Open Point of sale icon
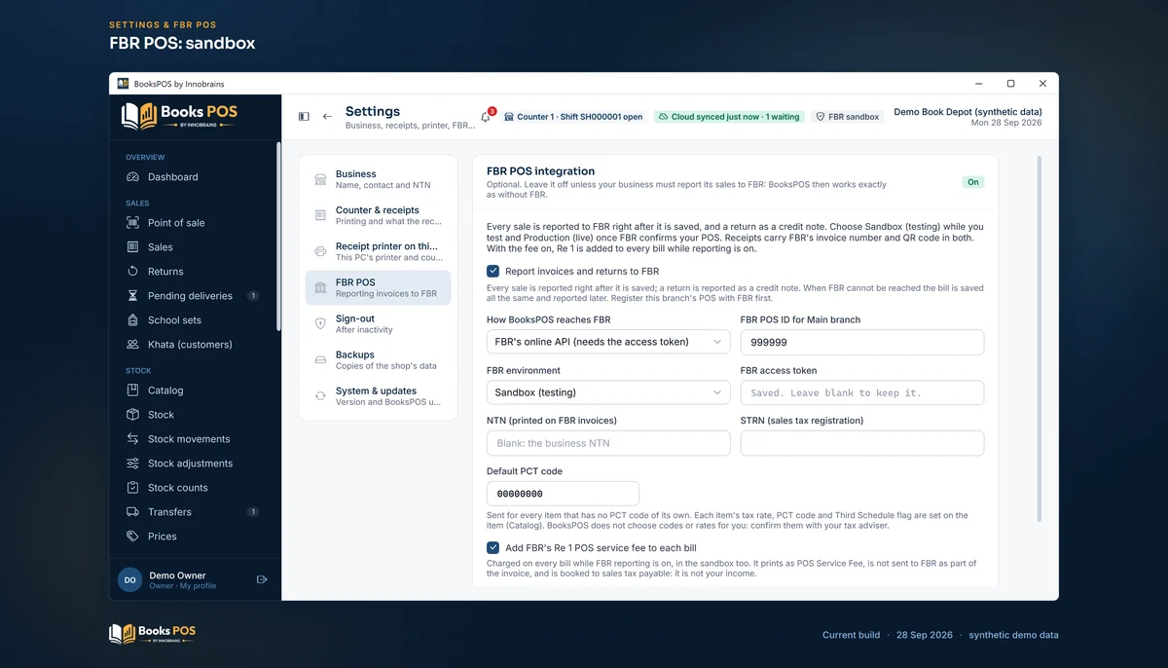This screenshot has width=1168, height=668. pyautogui.click(x=133, y=223)
